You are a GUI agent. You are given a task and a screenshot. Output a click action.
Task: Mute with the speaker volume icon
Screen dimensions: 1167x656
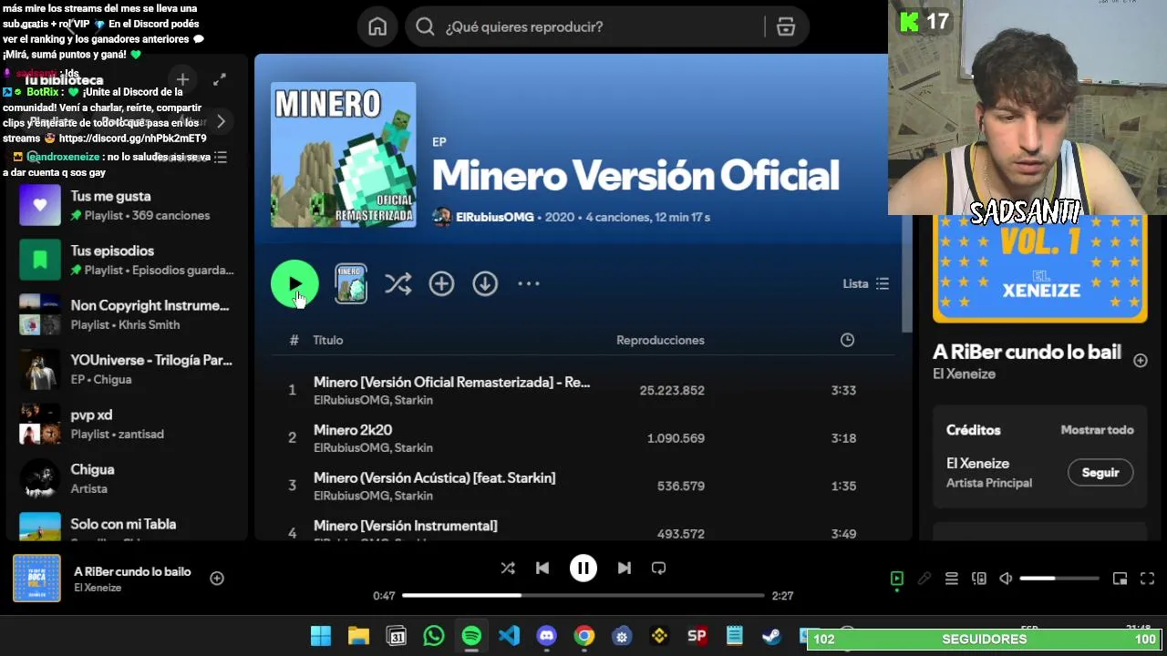click(1006, 579)
